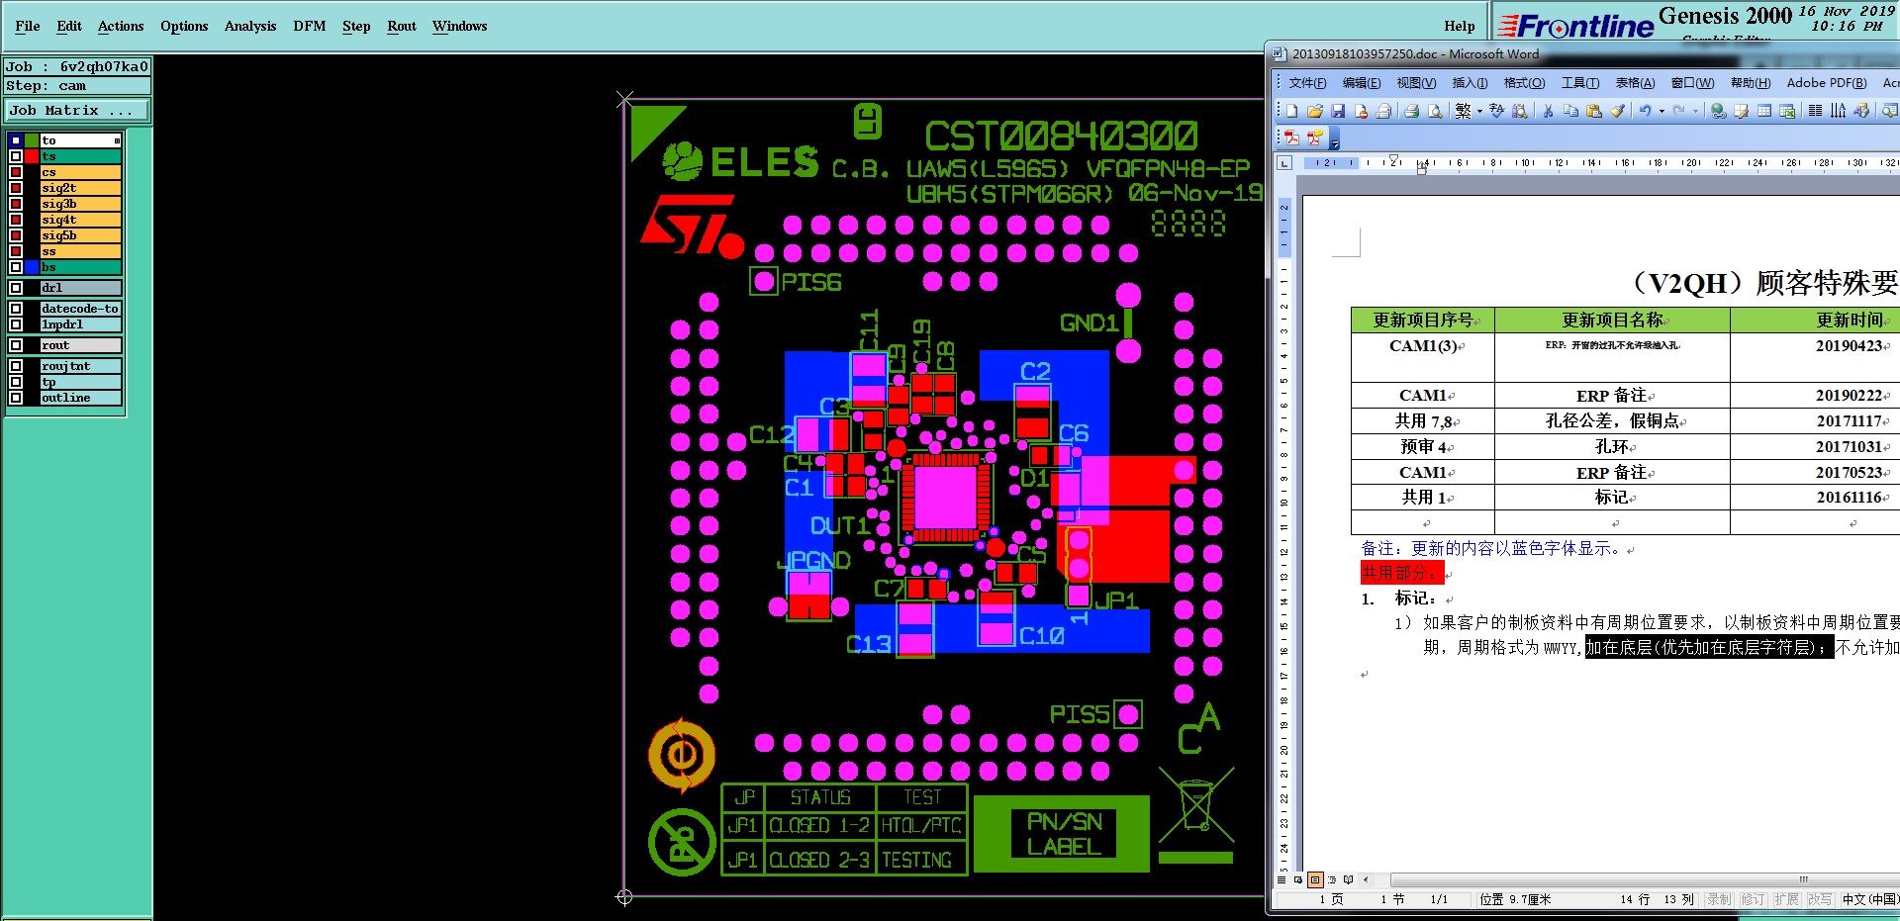This screenshot has height=921, width=1900.
Task: Switch to Print Layout view button in Word
Action: [1314, 878]
